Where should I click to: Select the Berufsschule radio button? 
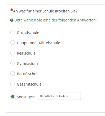pyautogui.click(x=12, y=74)
